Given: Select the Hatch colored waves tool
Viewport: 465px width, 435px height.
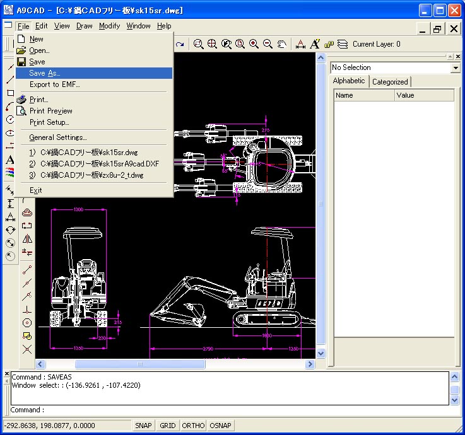Looking at the screenshot, I should tap(10, 173).
